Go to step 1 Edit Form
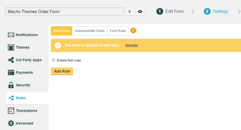The width and height of the screenshot is (241, 130). [x=170, y=11]
